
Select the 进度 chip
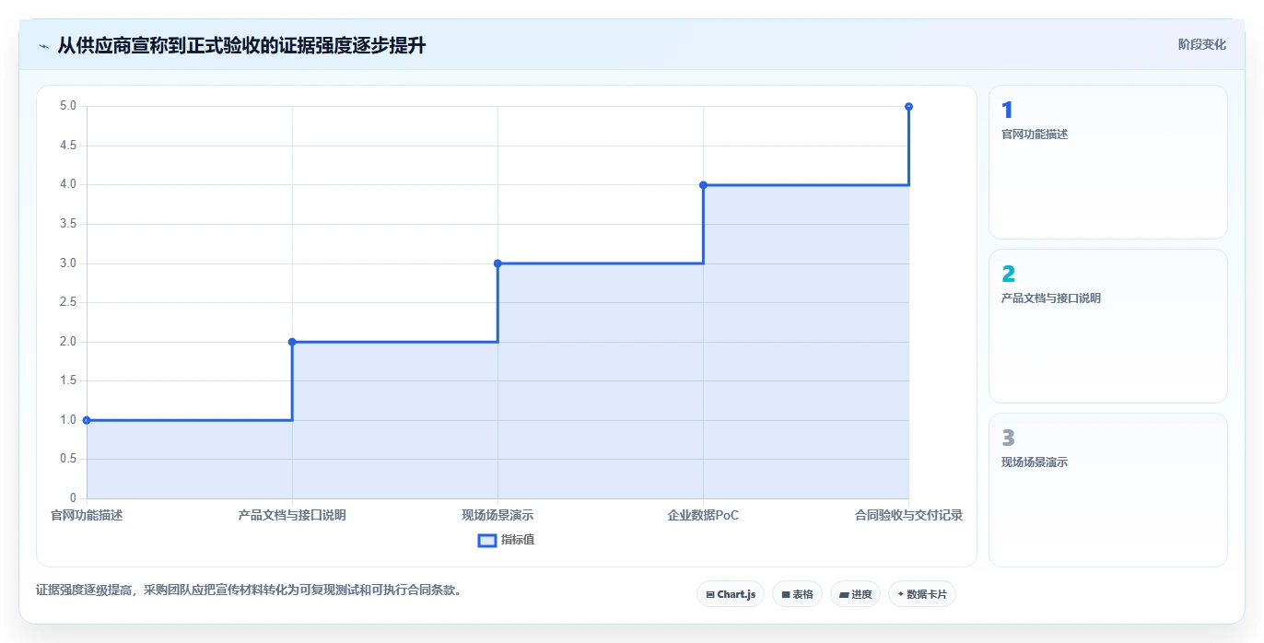click(x=856, y=594)
